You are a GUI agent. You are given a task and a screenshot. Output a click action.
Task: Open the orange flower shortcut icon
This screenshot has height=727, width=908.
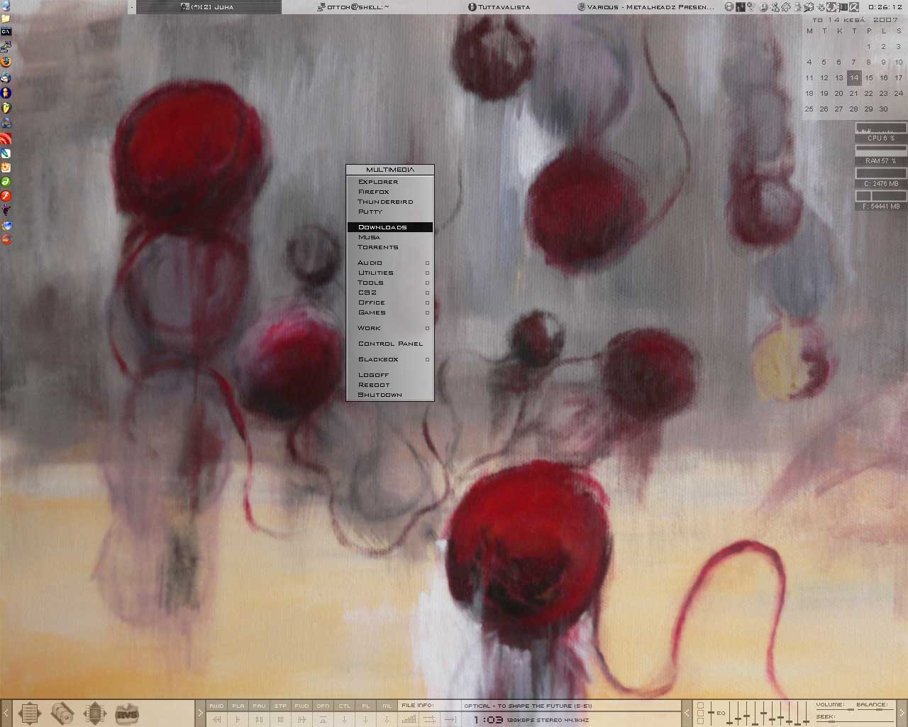pyautogui.click(x=6, y=168)
